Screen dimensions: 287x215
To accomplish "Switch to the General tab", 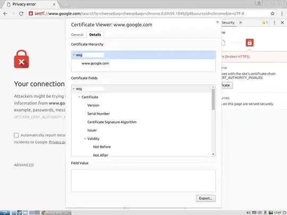I will (x=77, y=35).
